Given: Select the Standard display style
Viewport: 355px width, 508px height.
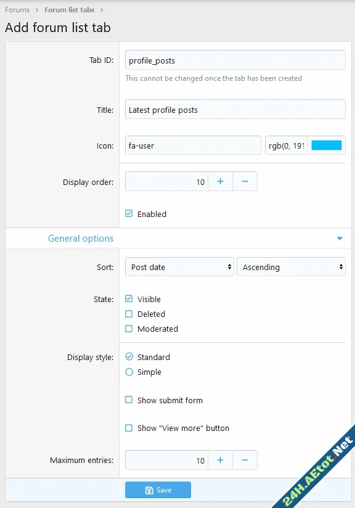Looking at the screenshot, I should point(129,357).
